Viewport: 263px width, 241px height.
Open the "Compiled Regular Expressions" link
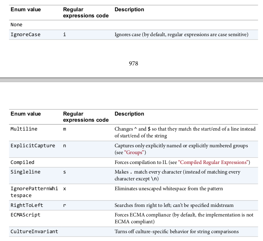click(214, 162)
